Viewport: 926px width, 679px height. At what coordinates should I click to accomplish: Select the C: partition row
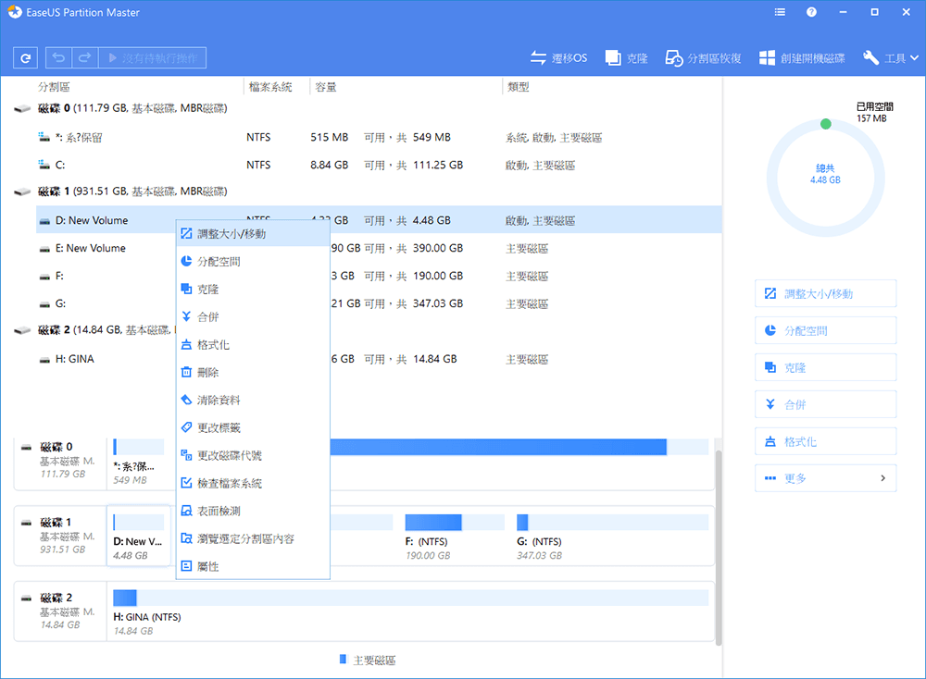pos(379,166)
